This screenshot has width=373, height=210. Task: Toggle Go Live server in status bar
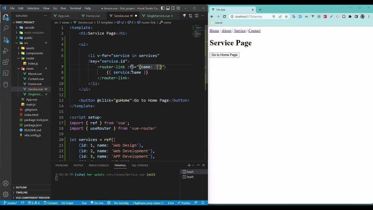click(x=97, y=203)
